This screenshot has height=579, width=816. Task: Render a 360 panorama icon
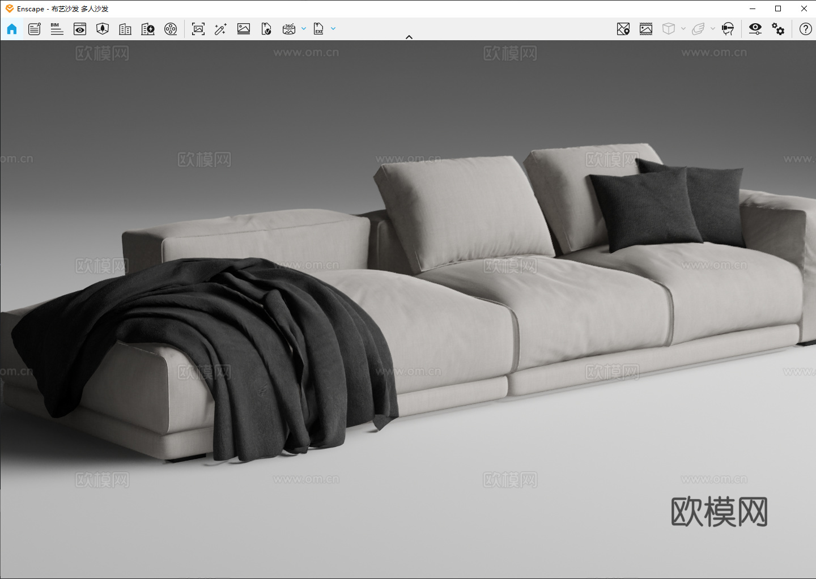coord(289,29)
